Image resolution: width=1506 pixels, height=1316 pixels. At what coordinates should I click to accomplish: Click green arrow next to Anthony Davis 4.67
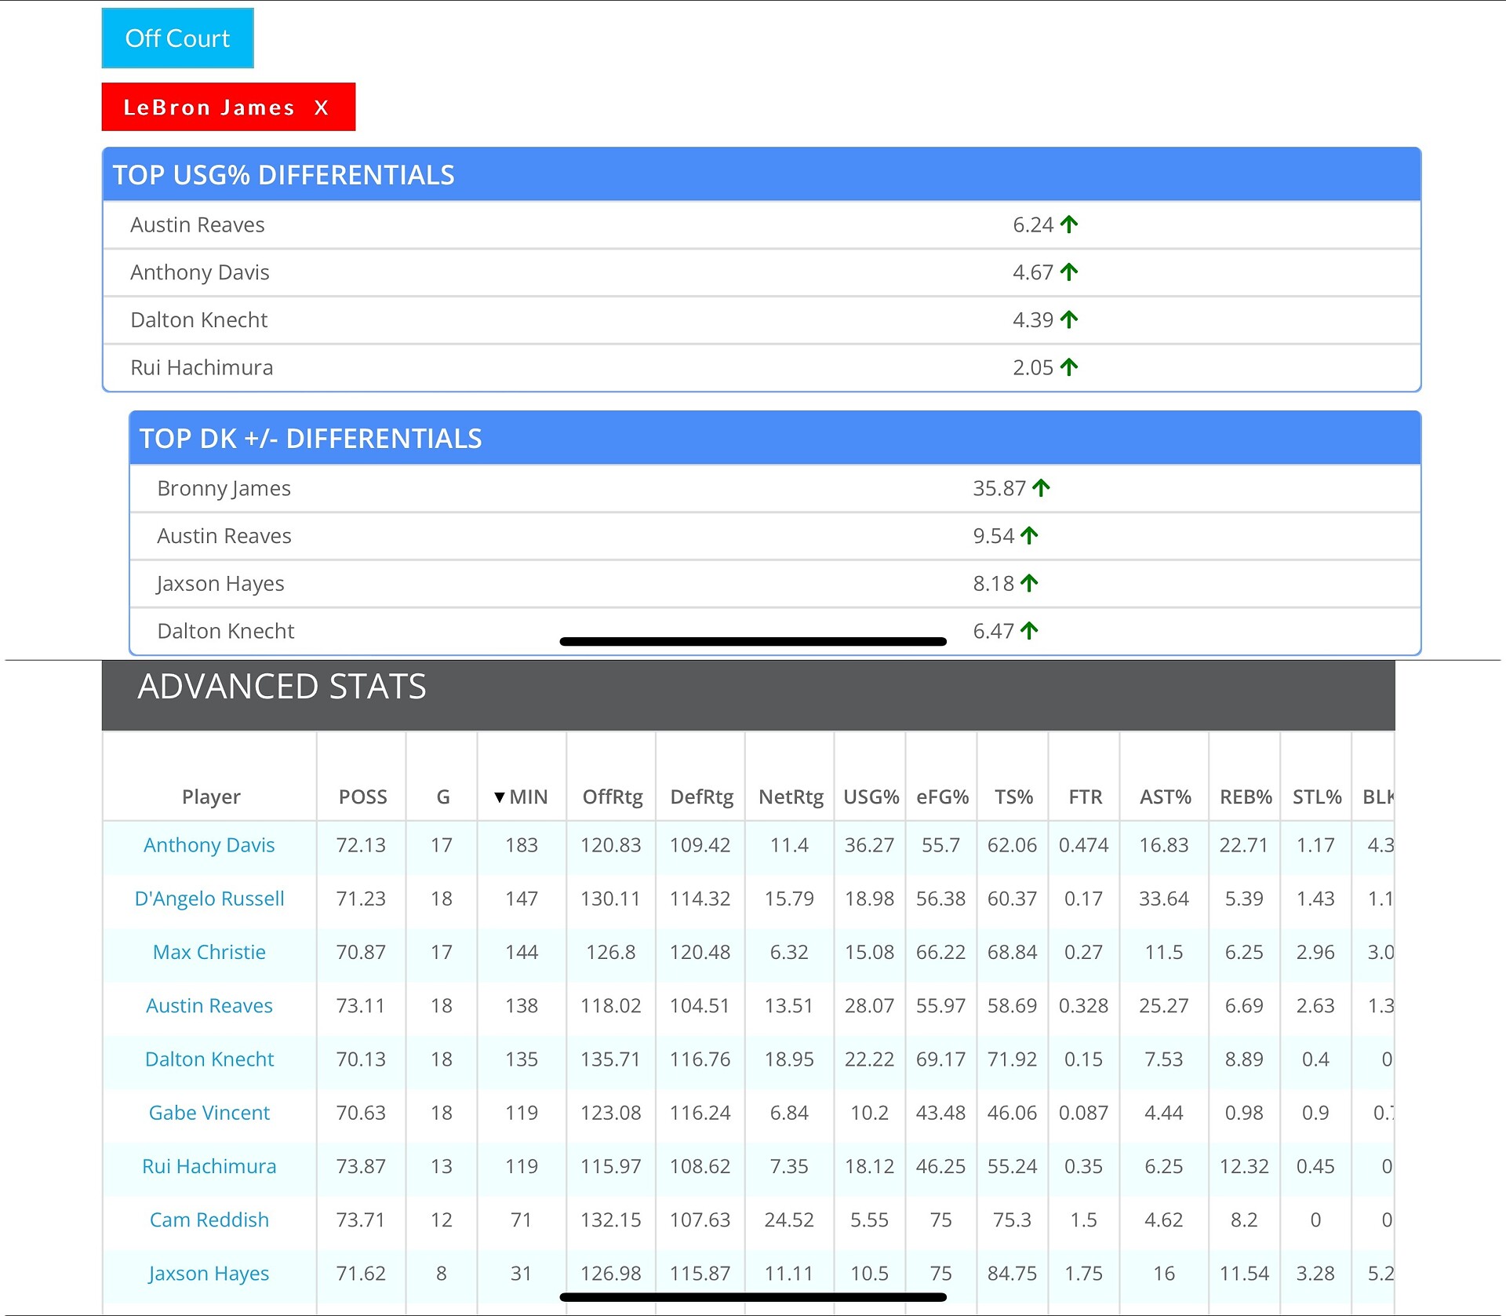(x=1069, y=272)
